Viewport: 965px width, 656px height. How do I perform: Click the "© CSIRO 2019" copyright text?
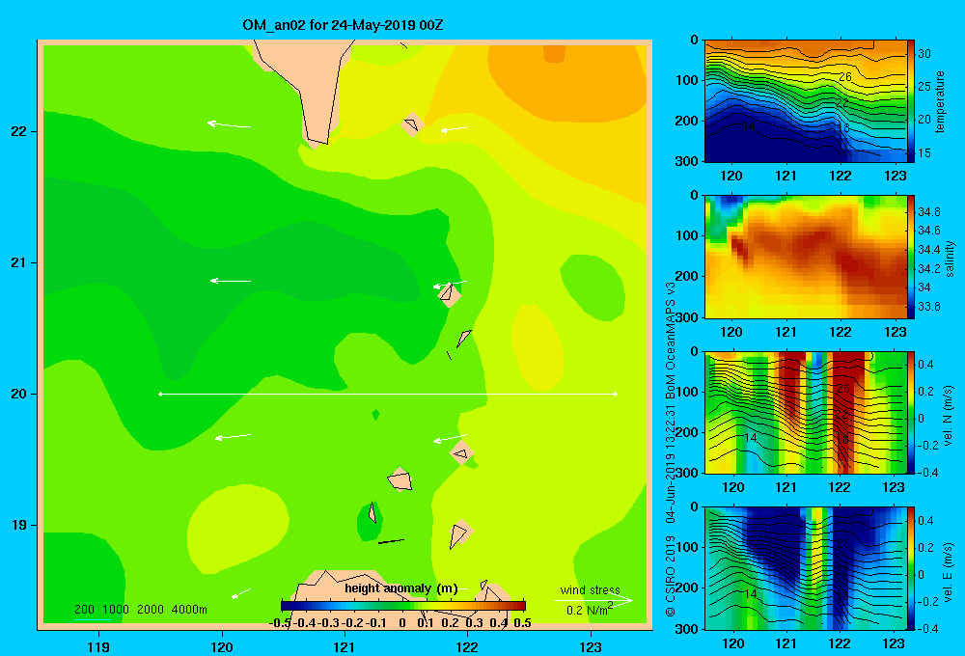coord(671,577)
